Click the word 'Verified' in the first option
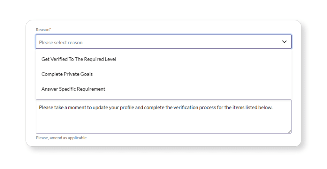Screen dimensions: 327x169 (59, 59)
